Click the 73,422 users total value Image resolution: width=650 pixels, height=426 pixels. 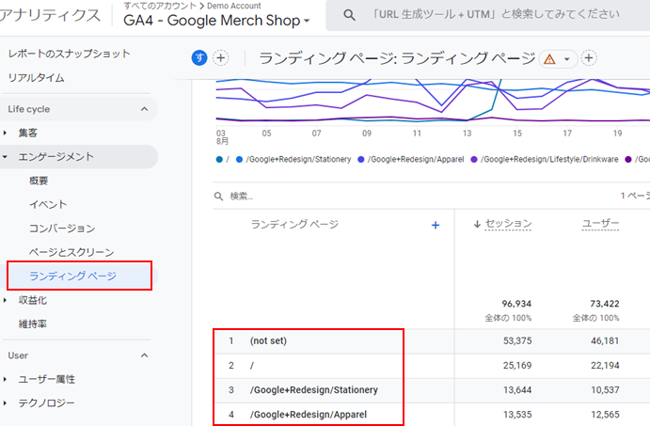(x=605, y=304)
